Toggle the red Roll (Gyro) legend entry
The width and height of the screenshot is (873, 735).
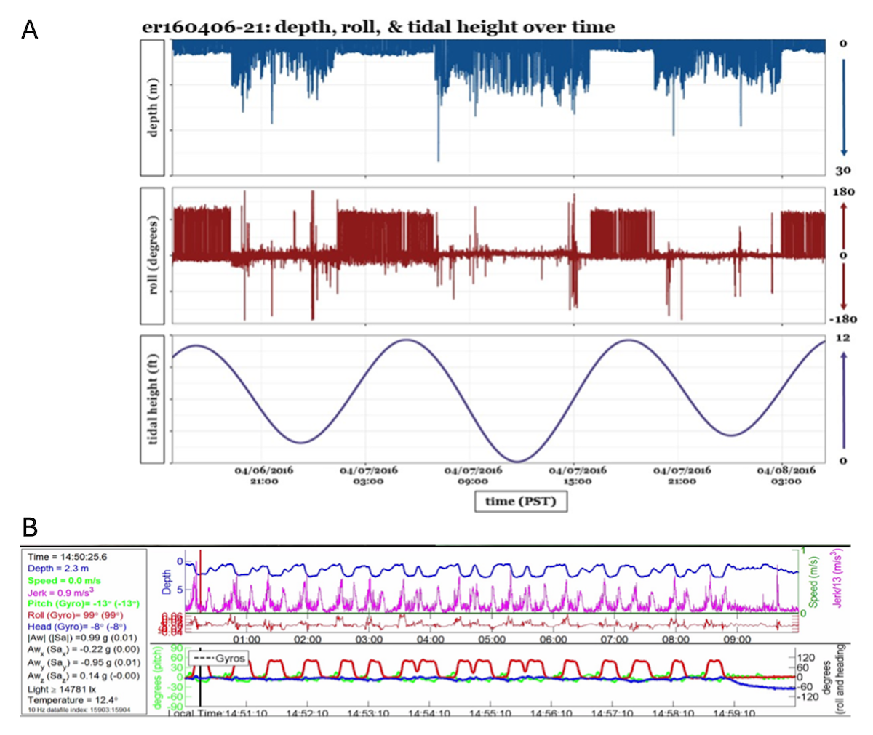[76, 616]
